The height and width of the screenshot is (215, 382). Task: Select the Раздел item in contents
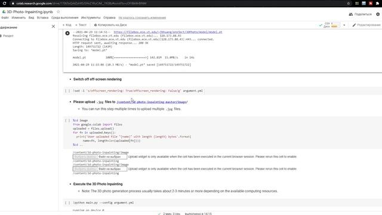pos(8,36)
